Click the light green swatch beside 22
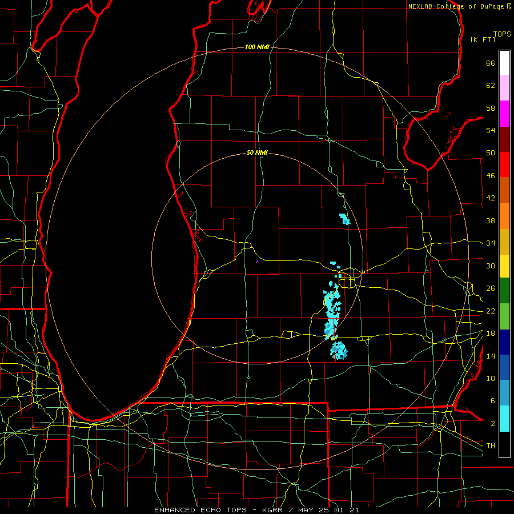Screen dimensions: 514x514 [504, 316]
